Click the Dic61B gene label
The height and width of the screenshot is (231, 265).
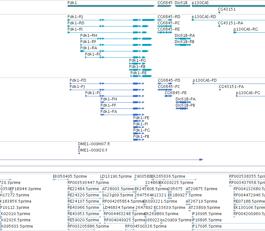(181, 3)
